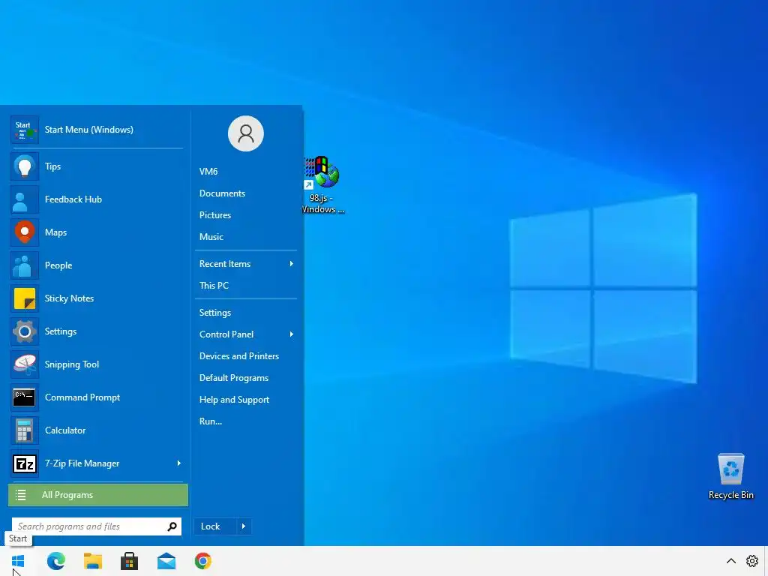Open Maps using the red pin icon
Image resolution: width=768 pixels, height=576 pixels.
pyautogui.click(x=25, y=232)
